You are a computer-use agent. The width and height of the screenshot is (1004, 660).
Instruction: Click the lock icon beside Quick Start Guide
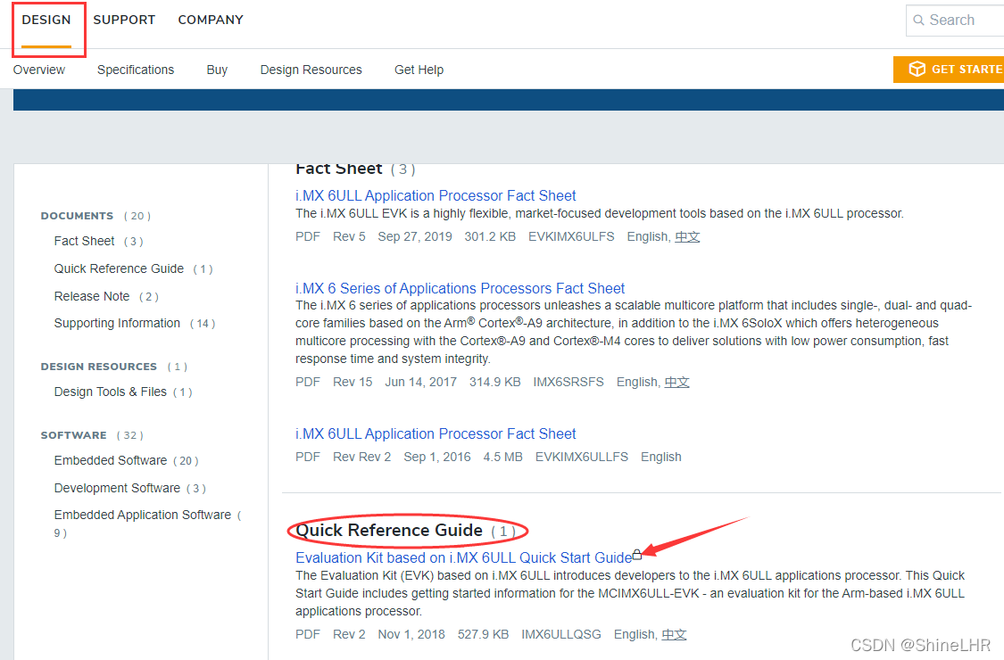coord(637,555)
